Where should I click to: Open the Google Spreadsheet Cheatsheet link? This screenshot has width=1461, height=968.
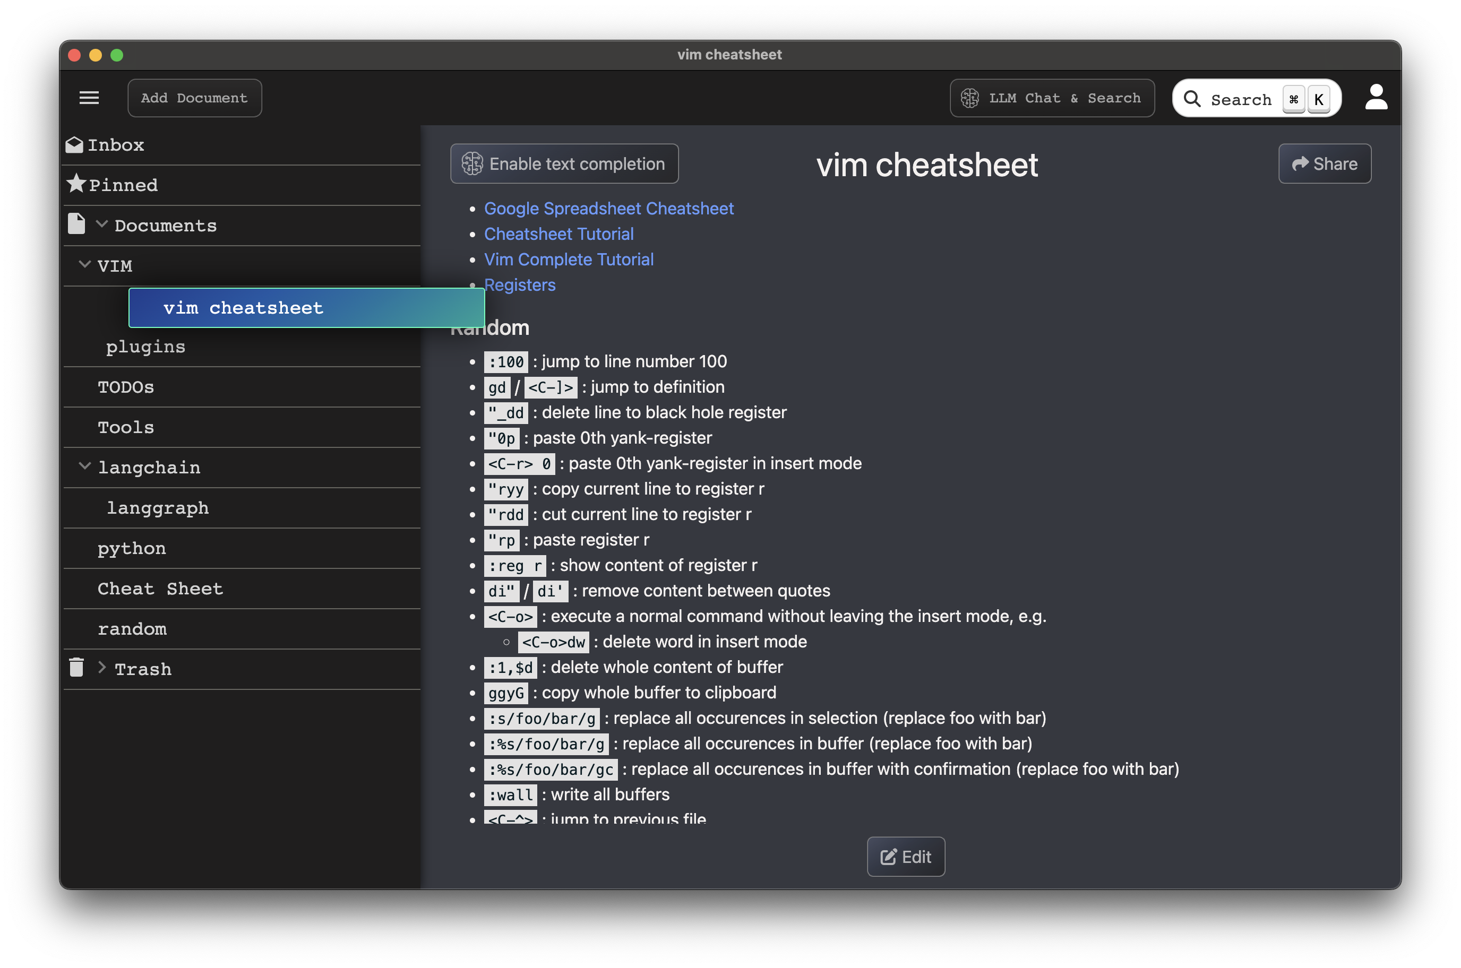click(608, 209)
